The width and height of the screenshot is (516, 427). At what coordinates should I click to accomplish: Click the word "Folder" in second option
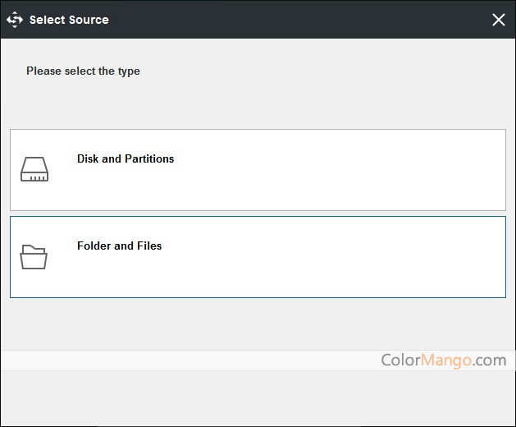94,246
